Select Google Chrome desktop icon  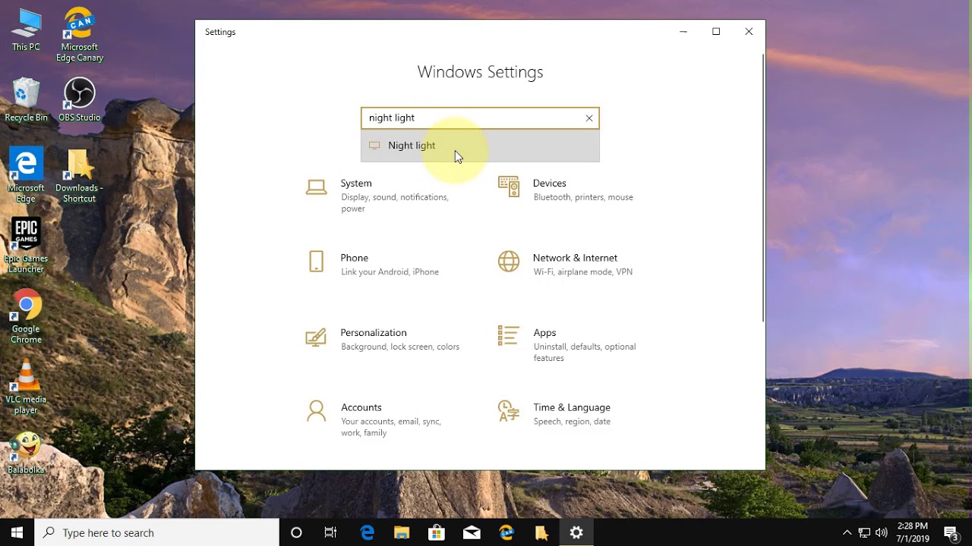tap(26, 316)
